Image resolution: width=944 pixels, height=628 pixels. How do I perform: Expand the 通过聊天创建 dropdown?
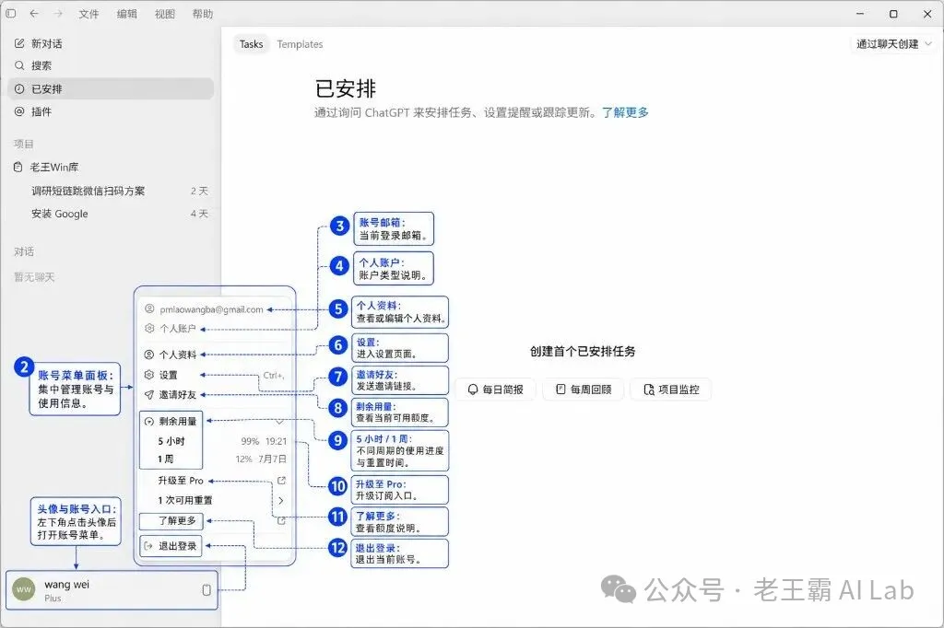(x=893, y=44)
